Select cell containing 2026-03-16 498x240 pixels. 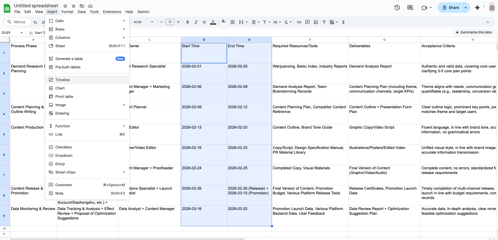204,216
